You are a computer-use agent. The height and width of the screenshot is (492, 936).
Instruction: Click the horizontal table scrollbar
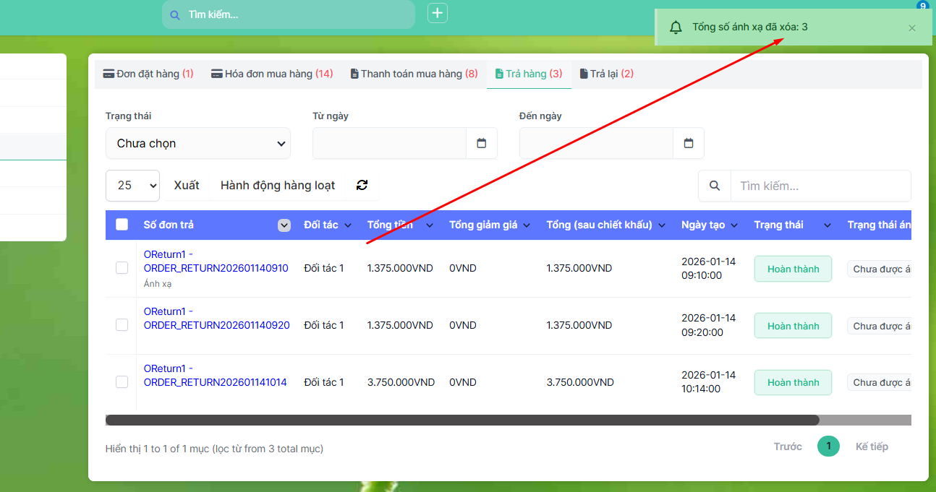point(463,420)
